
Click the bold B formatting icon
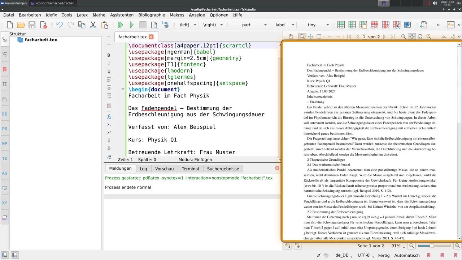pos(109,55)
